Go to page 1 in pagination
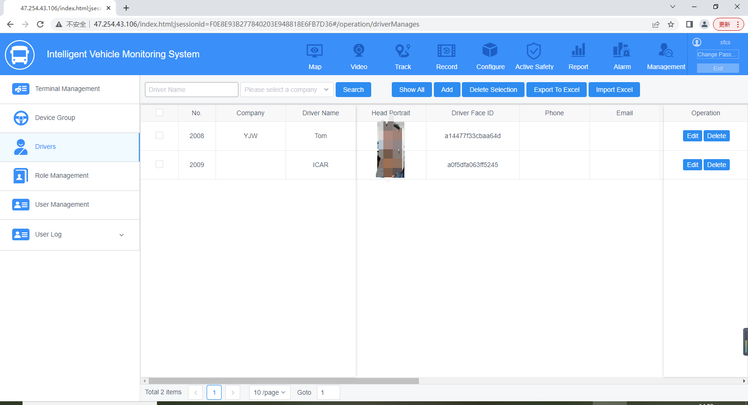The height and width of the screenshot is (405, 748). coord(214,392)
